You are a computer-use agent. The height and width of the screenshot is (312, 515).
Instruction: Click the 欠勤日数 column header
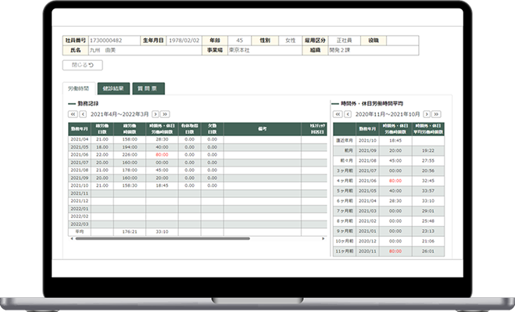[x=213, y=129]
